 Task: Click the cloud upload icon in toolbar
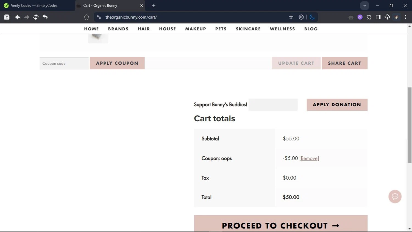(x=387, y=17)
